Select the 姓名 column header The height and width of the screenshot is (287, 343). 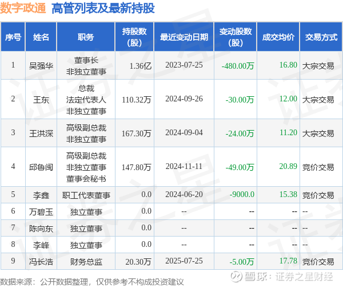point(41,37)
